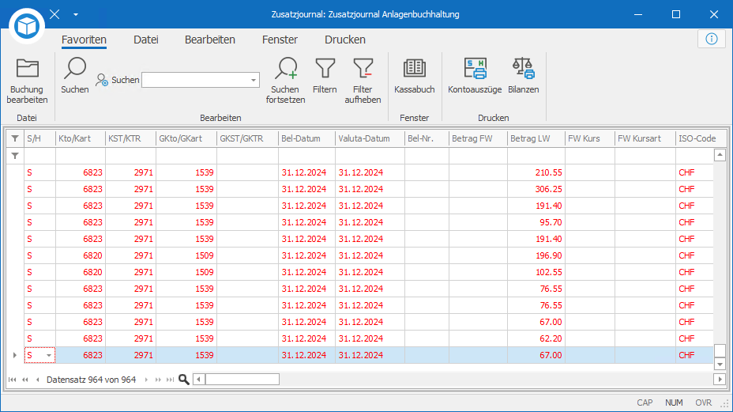The width and height of the screenshot is (733, 412).
Task: Go to first record in navigator
Action: [x=12, y=380]
